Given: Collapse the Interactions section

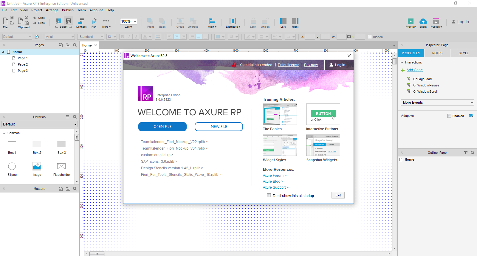Looking at the screenshot, I should 402,63.
